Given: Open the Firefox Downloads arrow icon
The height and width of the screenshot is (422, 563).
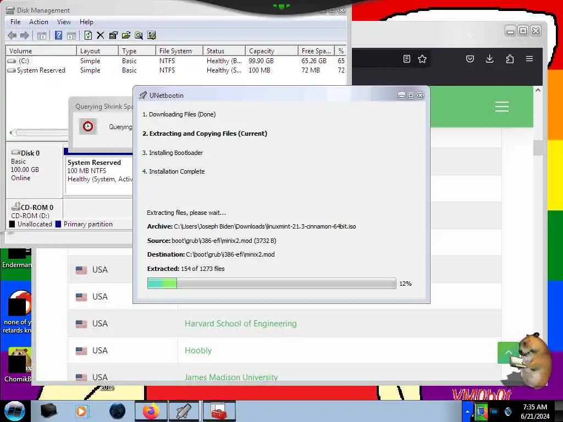Looking at the screenshot, I should [x=489, y=59].
